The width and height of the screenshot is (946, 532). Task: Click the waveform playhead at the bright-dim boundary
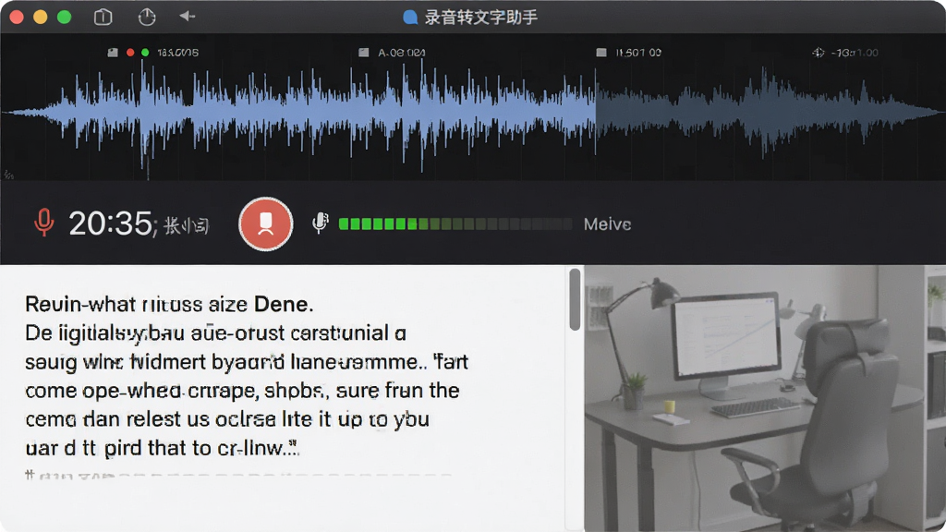pos(596,112)
